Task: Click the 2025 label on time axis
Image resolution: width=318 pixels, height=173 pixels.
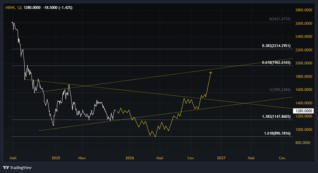Action: pos(56,158)
